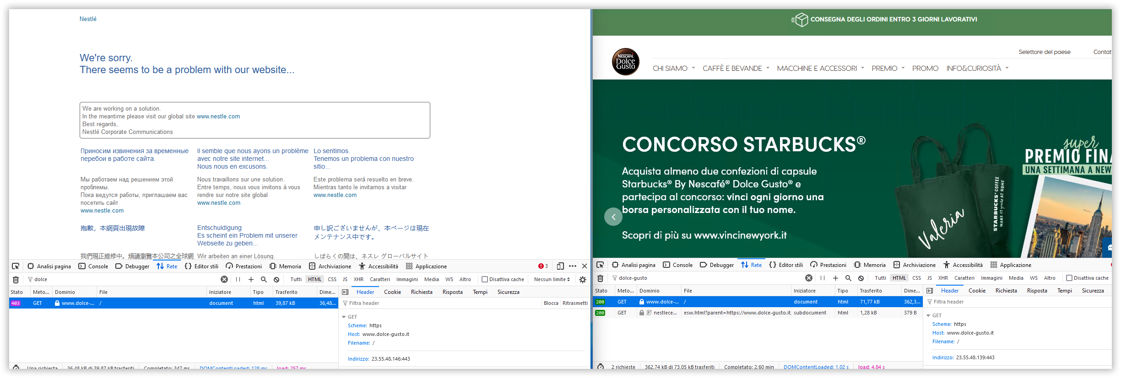Open network search magnifier in right window devtools
This screenshot has height=378, width=1121.
click(x=848, y=278)
